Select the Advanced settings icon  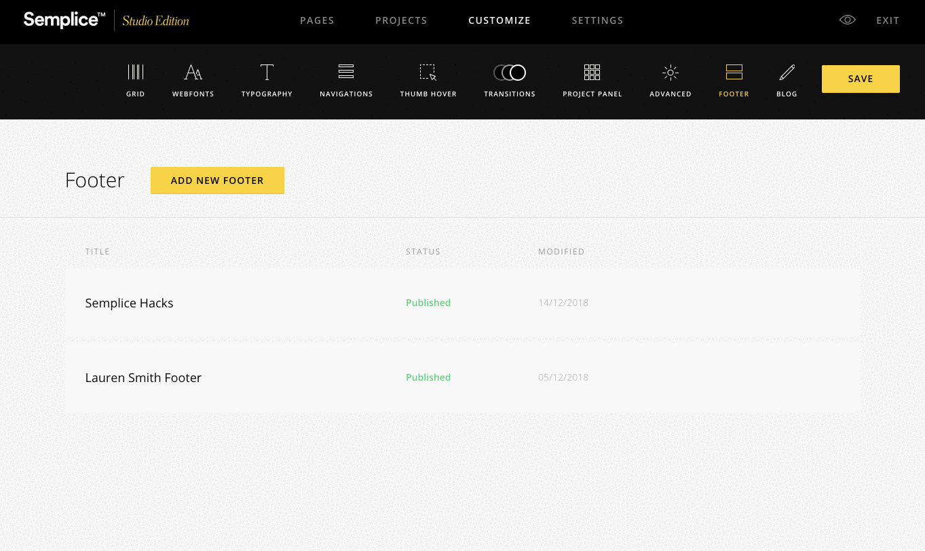(670, 73)
